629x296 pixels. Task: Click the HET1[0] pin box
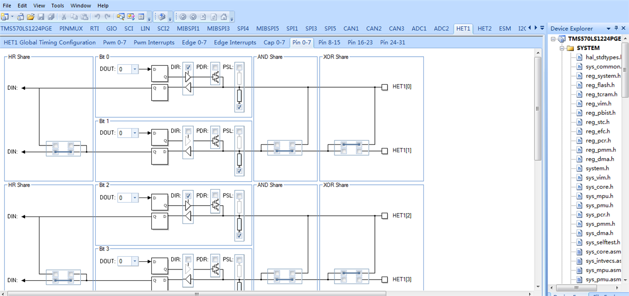click(x=385, y=87)
